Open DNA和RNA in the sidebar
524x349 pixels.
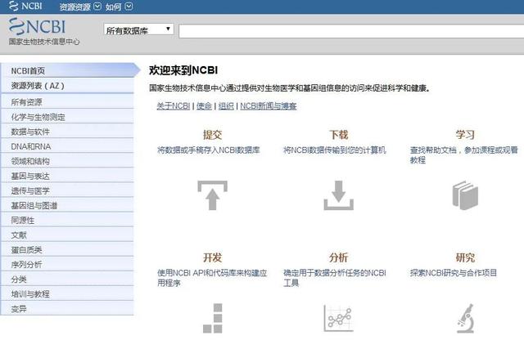click(x=67, y=146)
